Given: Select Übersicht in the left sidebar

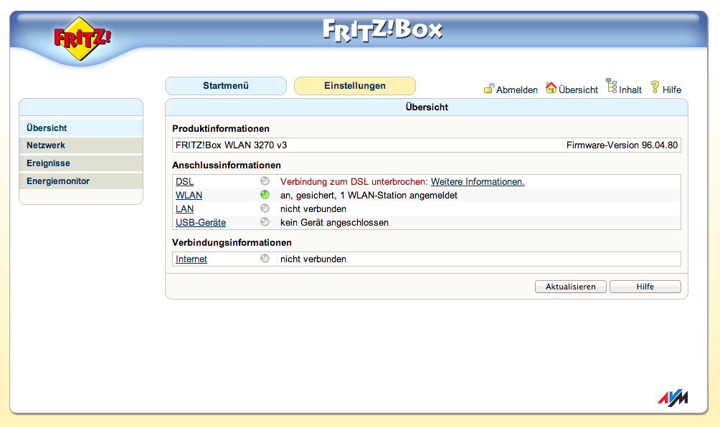Looking at the screenshot, I should (81, 128).
